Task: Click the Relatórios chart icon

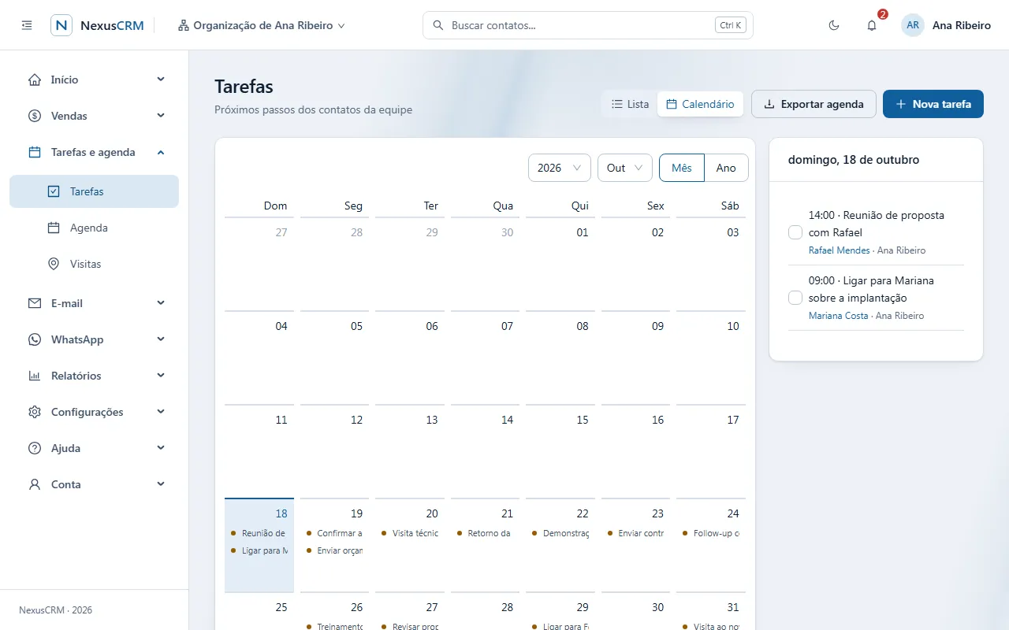Action: [x=35, y=376]
